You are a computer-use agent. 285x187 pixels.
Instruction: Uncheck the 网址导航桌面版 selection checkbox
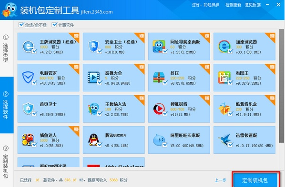pos(165,51)
